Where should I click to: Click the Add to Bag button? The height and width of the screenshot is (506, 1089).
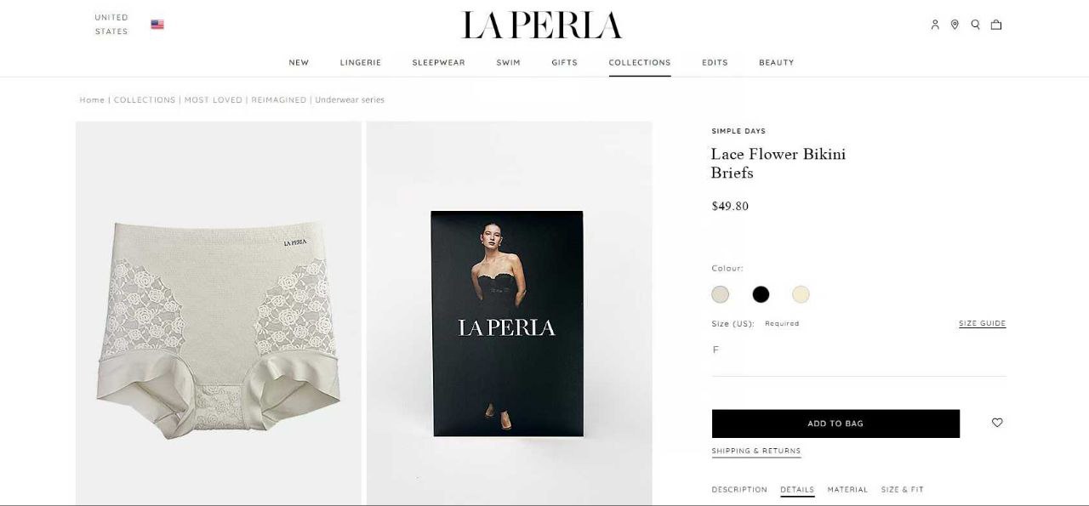click(x=835, y=424)
